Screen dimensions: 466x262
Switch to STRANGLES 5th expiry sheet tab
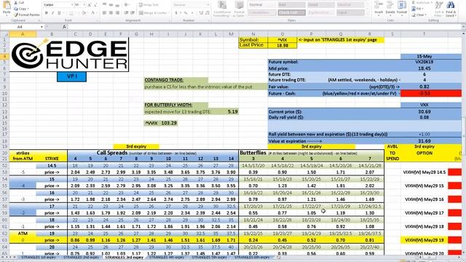(209, 257)
